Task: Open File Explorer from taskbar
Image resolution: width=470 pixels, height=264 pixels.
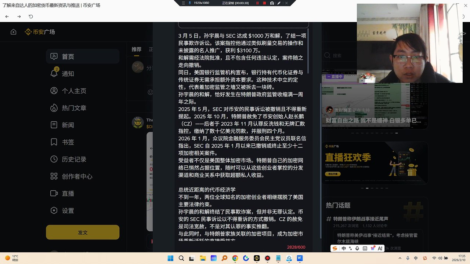Action: (x=203, y=258)
